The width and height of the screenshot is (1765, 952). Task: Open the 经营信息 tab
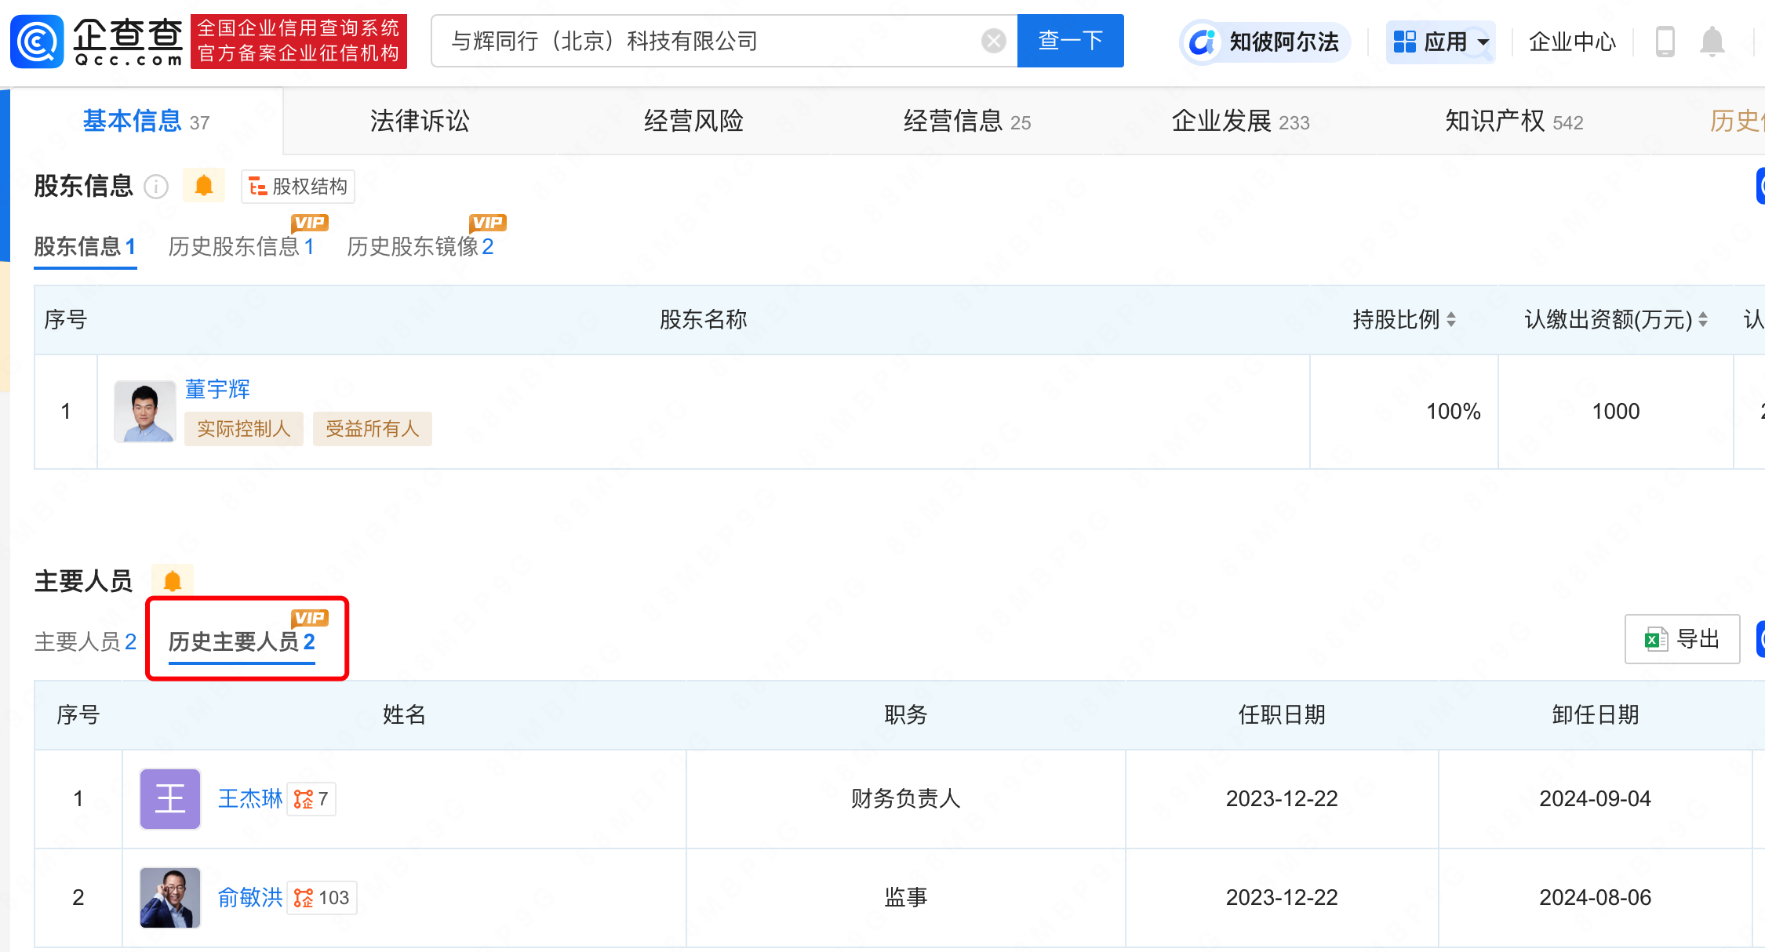(967, 121)
